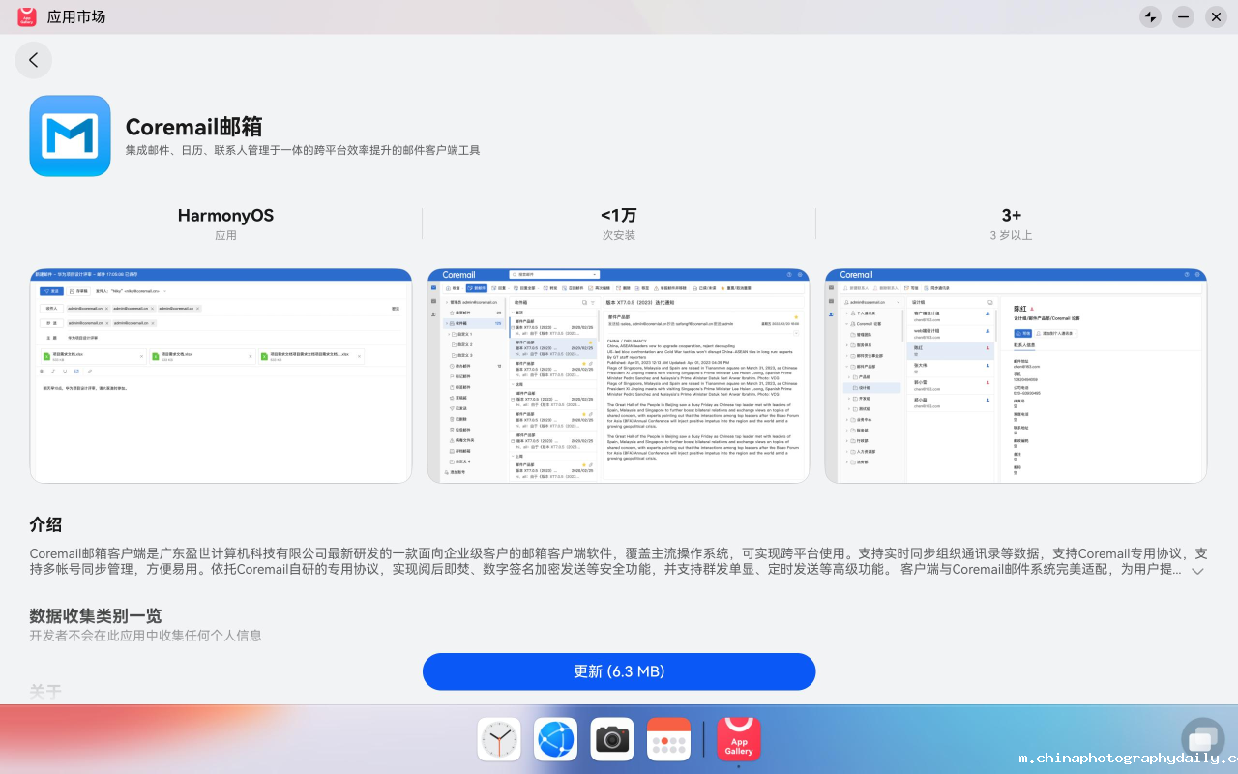Click the App Gallery logo in title bar
Image resolution: width=1238 pixels, height=774 pixels.
click(27, 16)
